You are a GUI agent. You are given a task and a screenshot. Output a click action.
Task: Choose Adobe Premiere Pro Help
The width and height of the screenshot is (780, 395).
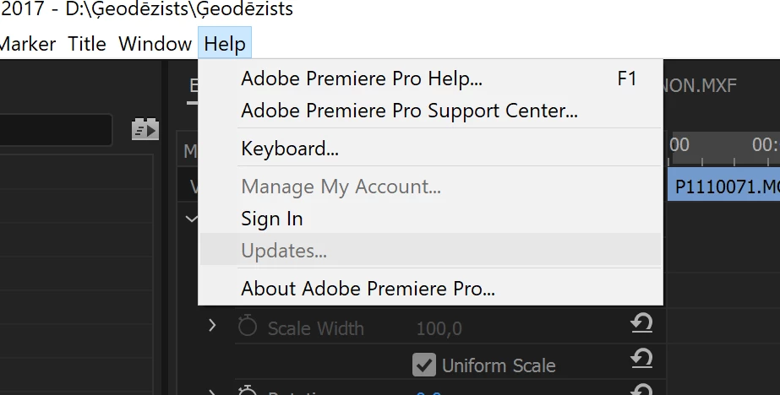[362, 79]
